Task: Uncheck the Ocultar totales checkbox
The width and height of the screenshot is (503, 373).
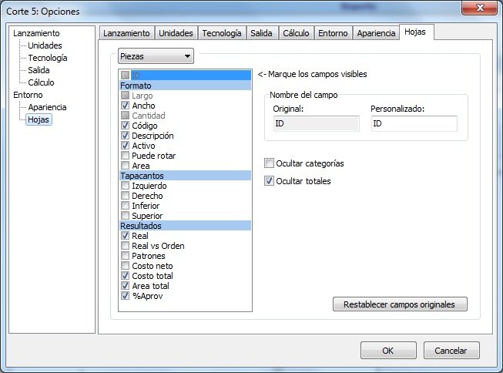Action: (x=270, y=181)
